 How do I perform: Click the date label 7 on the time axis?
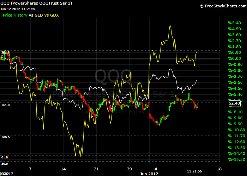tap(30, 169)
